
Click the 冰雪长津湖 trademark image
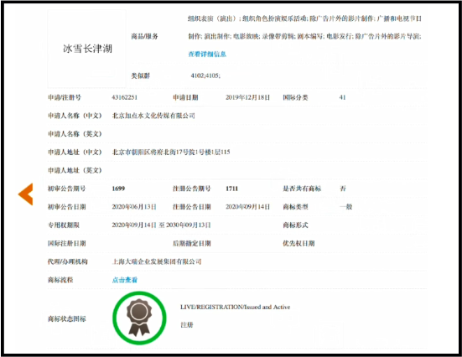coord(87,49)
